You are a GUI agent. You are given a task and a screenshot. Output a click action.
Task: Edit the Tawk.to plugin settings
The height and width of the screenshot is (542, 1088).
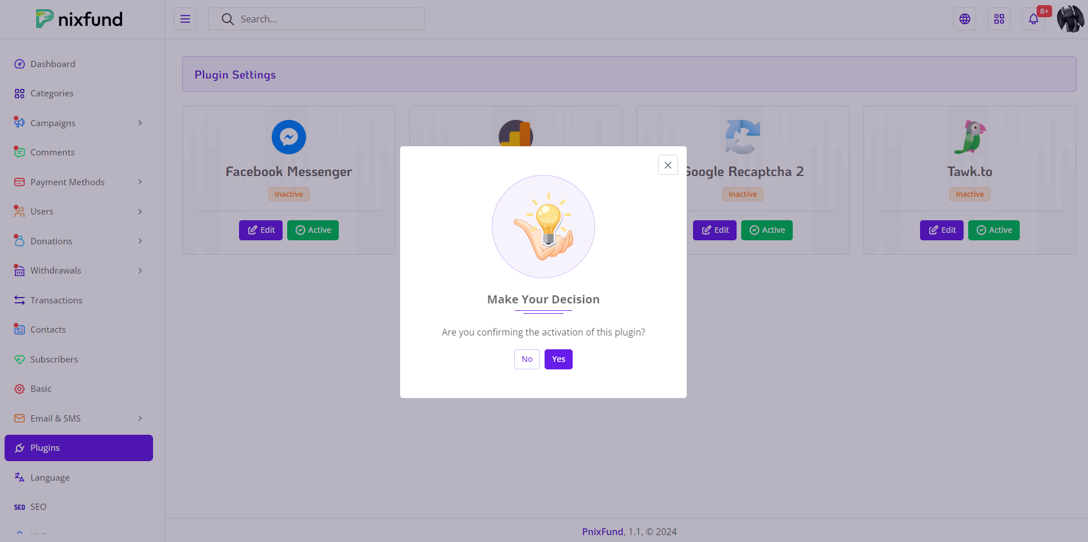941,230
